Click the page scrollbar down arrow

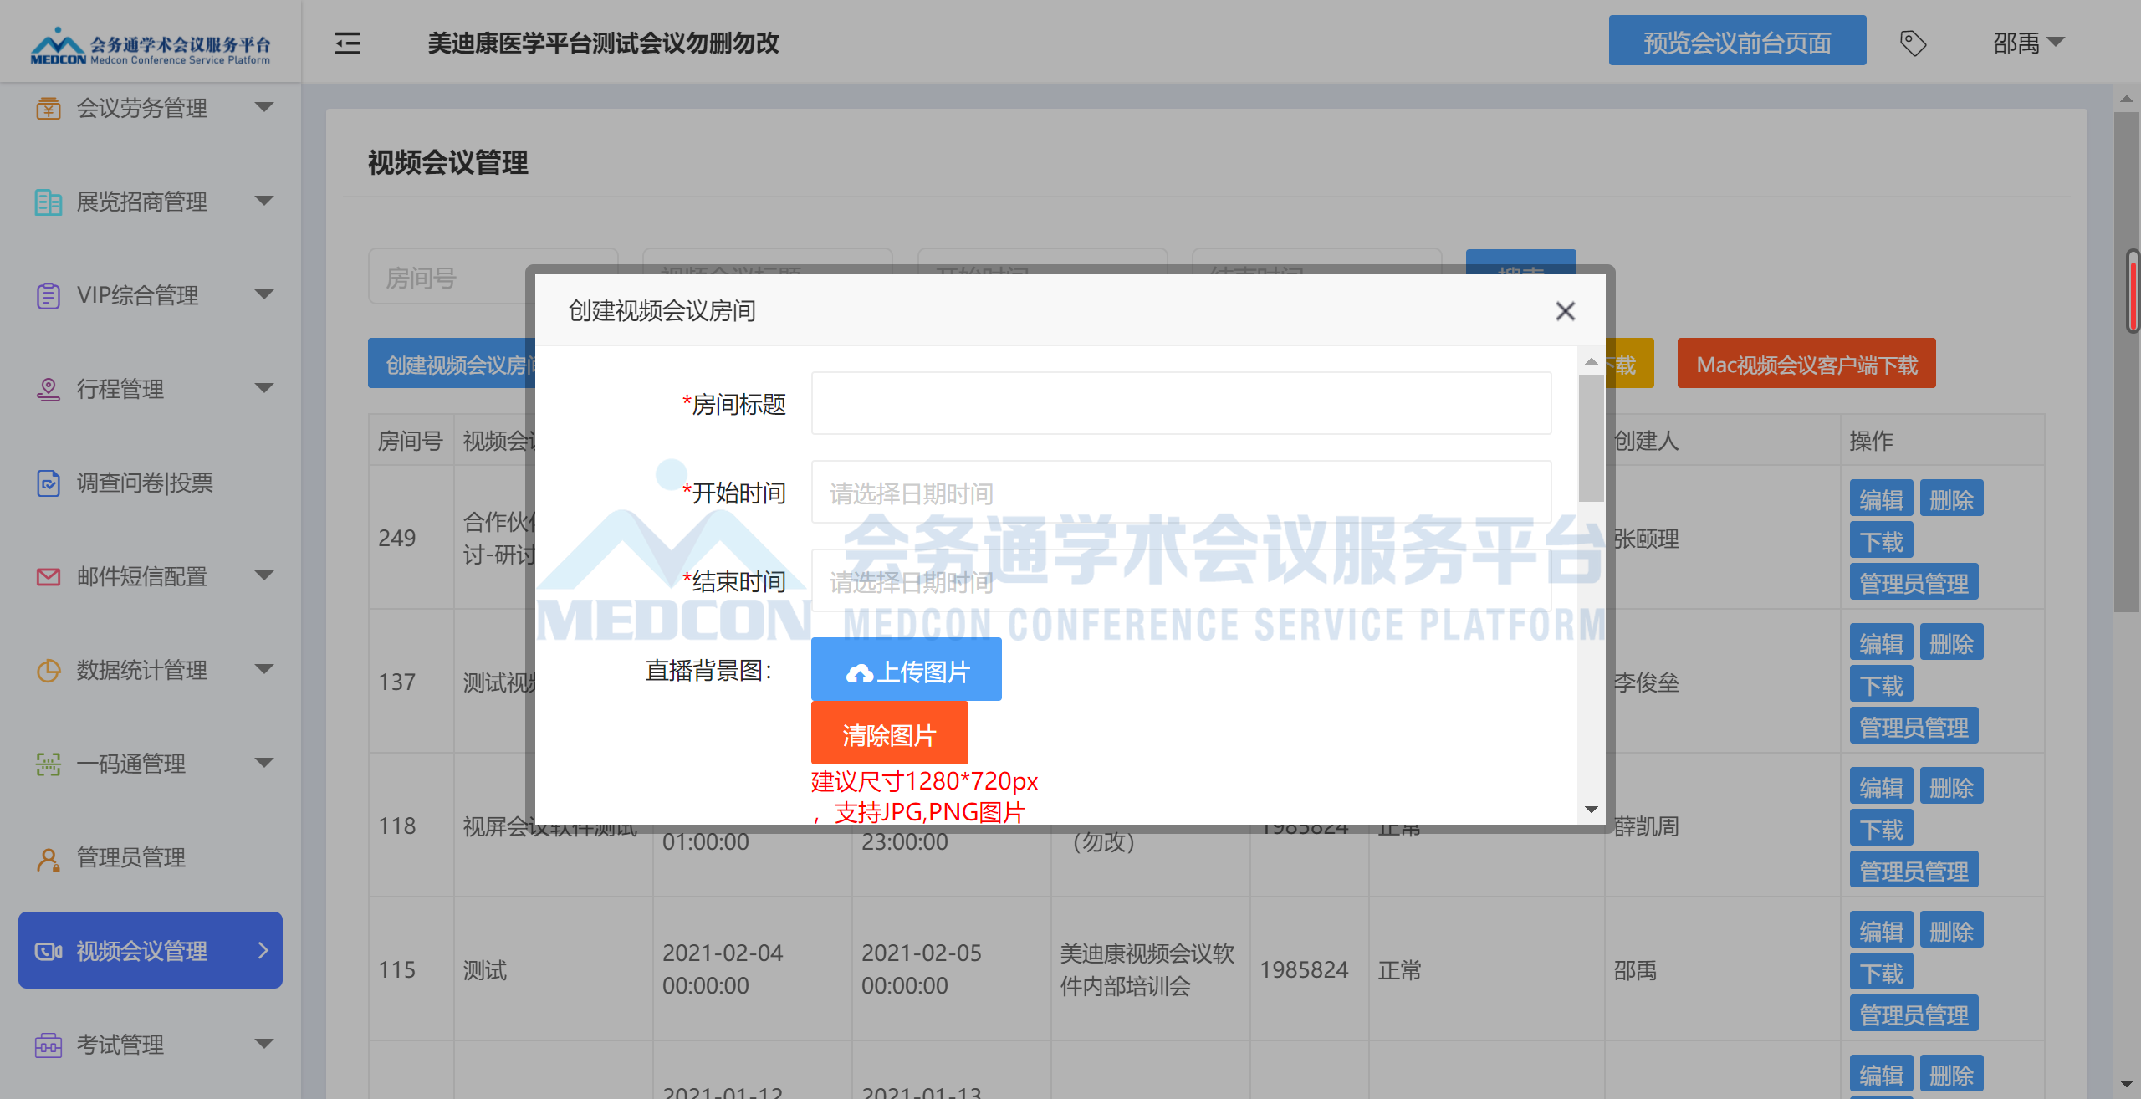point(2126,1084)
